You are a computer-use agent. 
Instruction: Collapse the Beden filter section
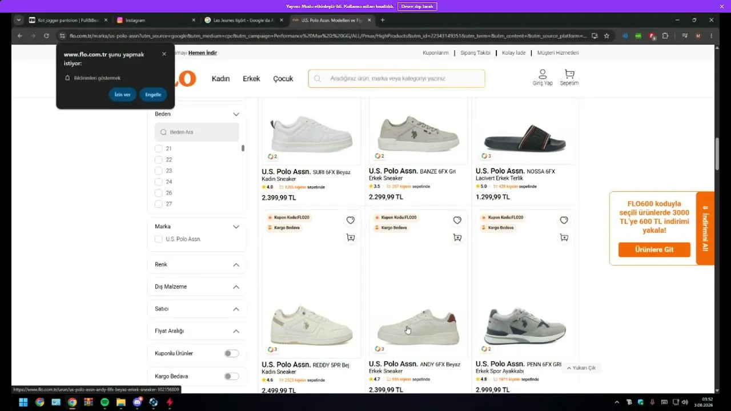[x=236, y=114]
